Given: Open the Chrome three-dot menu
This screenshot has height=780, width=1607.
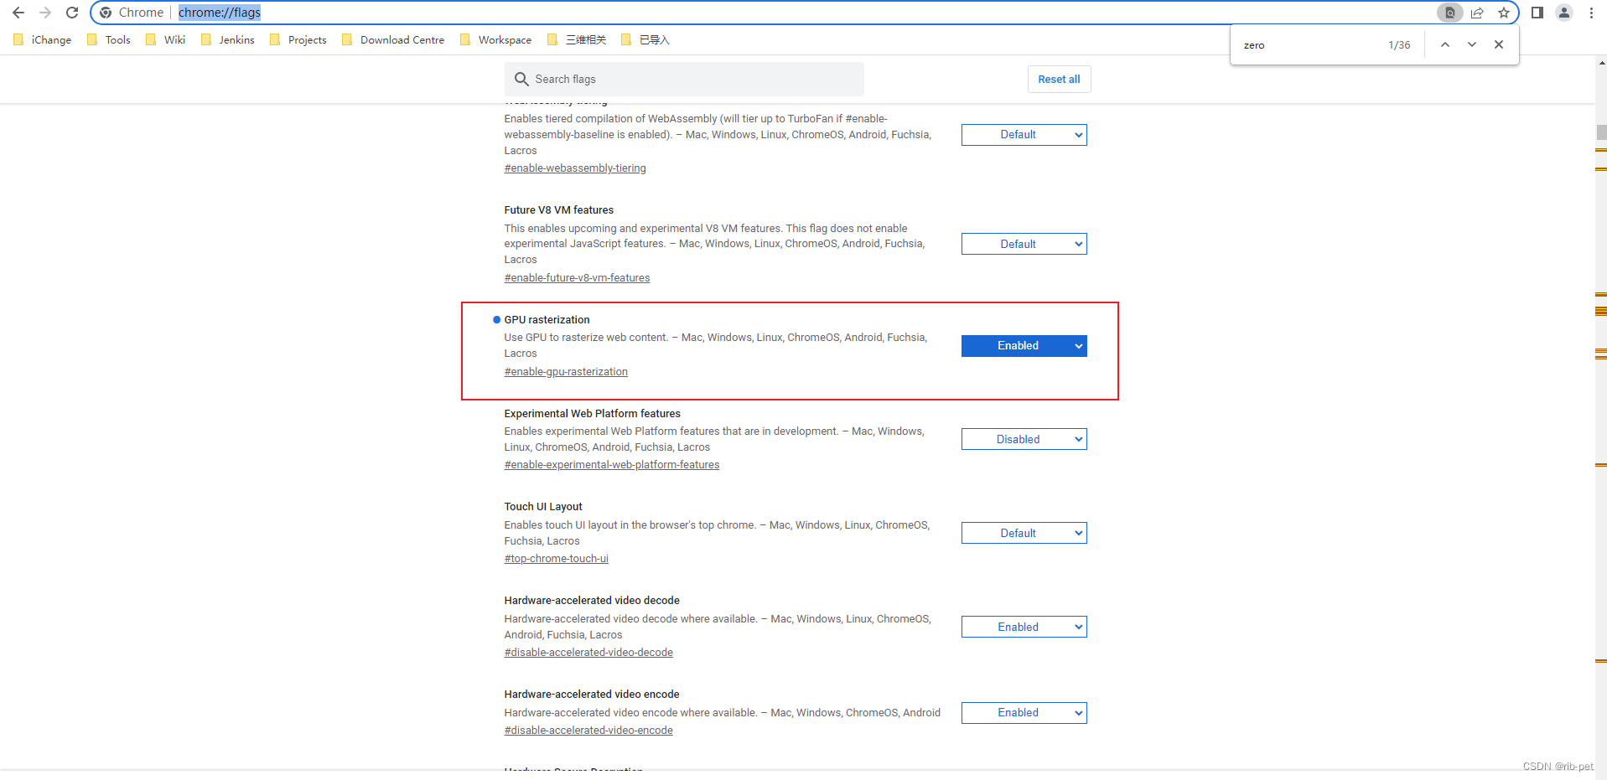Looking at the screenshot, I should [x=1591, y=13].
